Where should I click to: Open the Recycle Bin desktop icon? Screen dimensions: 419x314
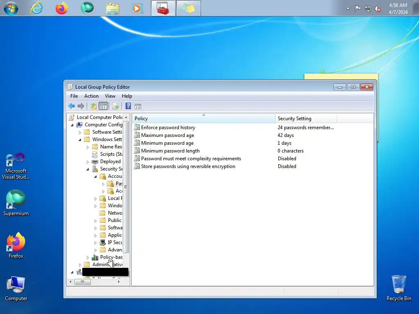tap(399, 288)
